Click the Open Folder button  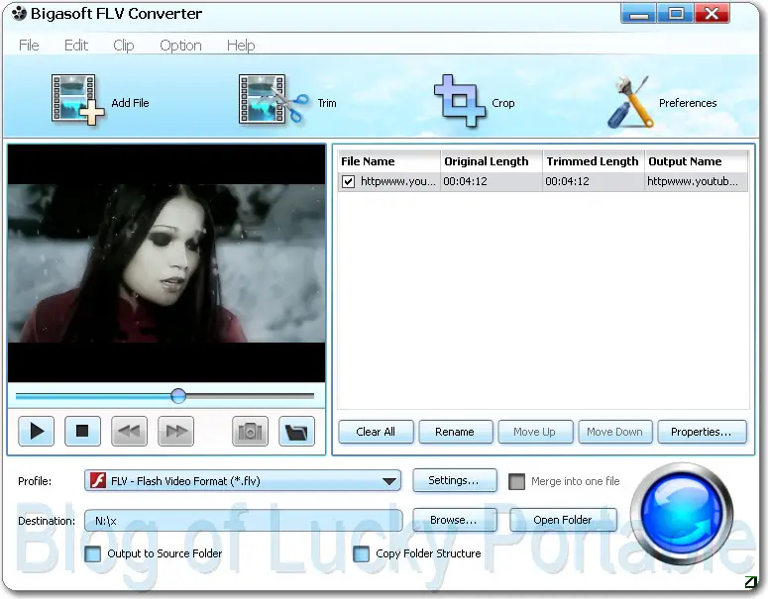click(x=563, y=520)
